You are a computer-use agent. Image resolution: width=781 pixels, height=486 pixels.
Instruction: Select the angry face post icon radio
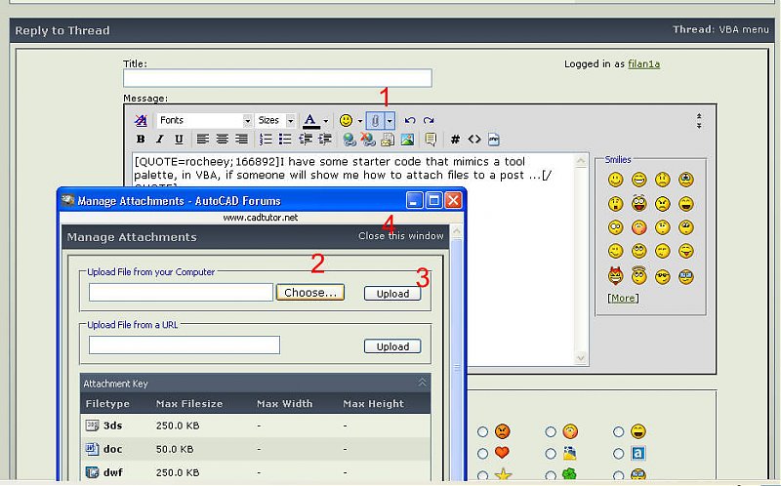coord(483,431)
